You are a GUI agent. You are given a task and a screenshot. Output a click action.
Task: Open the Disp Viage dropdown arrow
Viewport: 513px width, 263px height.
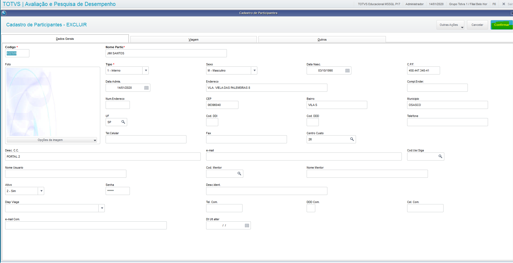[x=102, y=208]
